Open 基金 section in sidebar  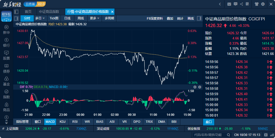[6, 81]
